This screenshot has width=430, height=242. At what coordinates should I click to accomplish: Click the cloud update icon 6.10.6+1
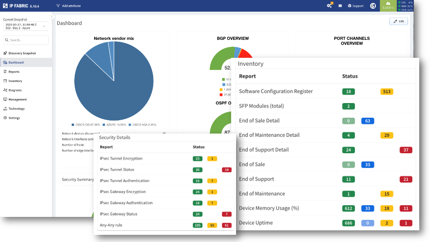click(x=387, y=4)
